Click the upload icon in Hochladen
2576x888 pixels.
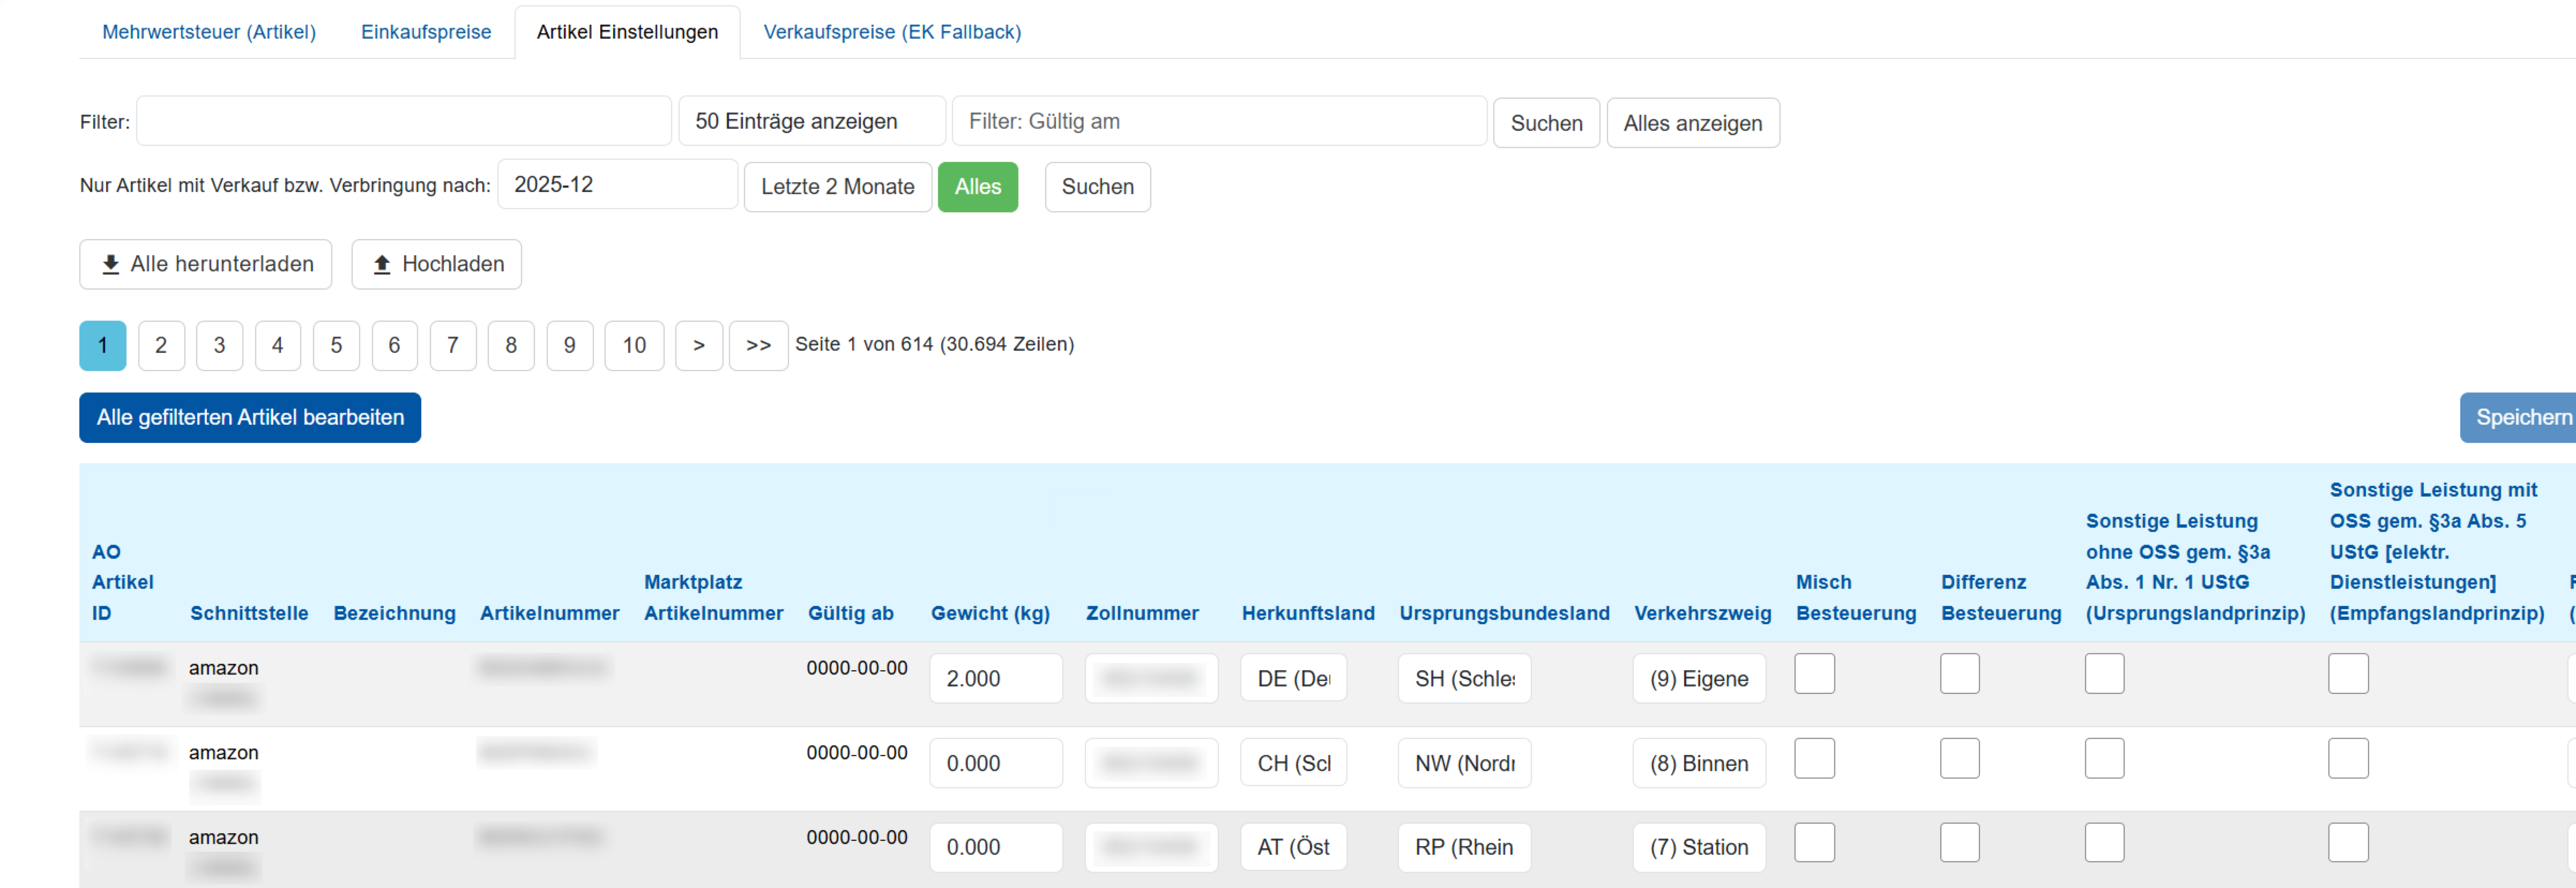pos(381,264)
